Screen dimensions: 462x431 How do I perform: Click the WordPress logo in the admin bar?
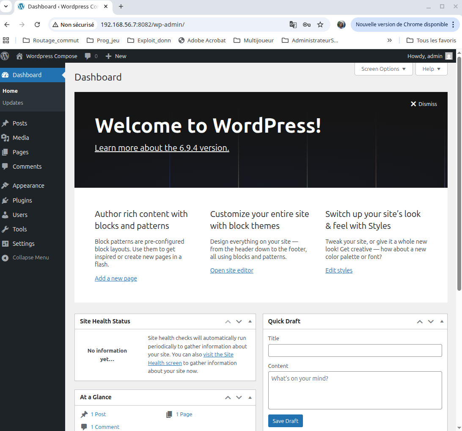pyautogui.click(x=5, y=56)
